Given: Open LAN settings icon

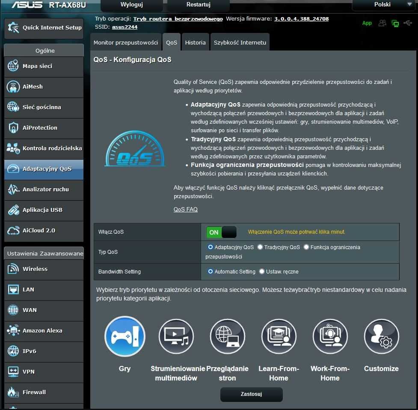Looking at the screenshot, I should coord(13,289).
